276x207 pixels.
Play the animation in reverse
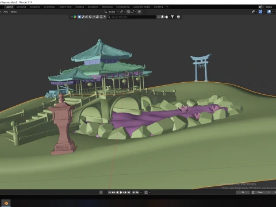click(x=117, y=193)
